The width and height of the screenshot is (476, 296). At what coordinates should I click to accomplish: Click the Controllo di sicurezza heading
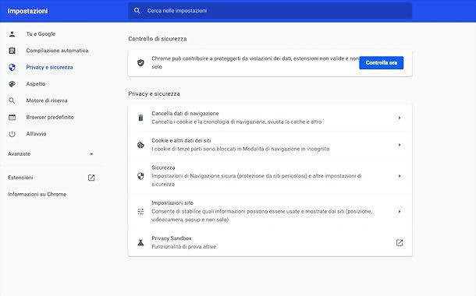coord(158,39)
